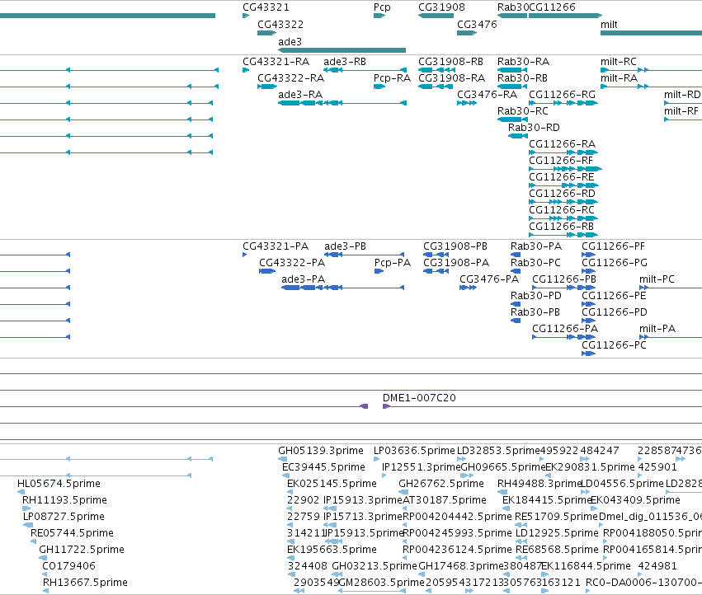702x595 pixels.
Task: Click the CG31908-PA protein label
Action: (456, 263)
